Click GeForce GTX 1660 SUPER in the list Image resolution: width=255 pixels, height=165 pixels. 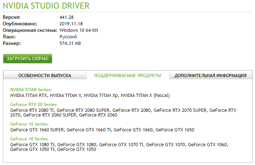point(37,130)
